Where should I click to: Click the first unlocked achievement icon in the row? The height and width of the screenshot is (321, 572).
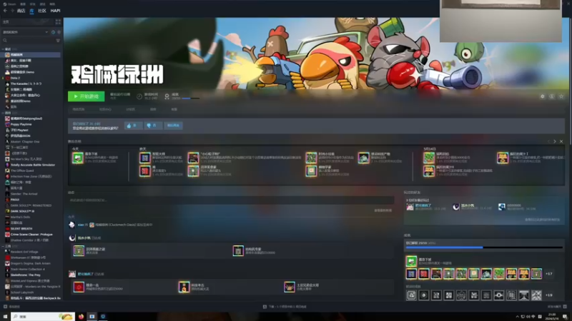[411, 274]
